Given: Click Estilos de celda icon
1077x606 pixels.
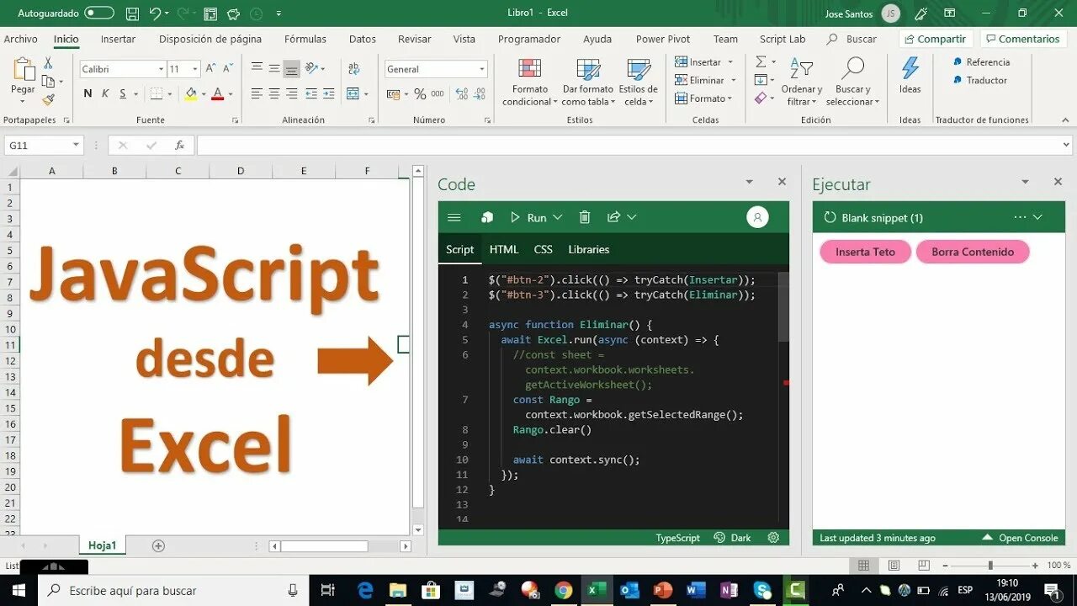Looking at the screenshot, I should click(639, 69).
